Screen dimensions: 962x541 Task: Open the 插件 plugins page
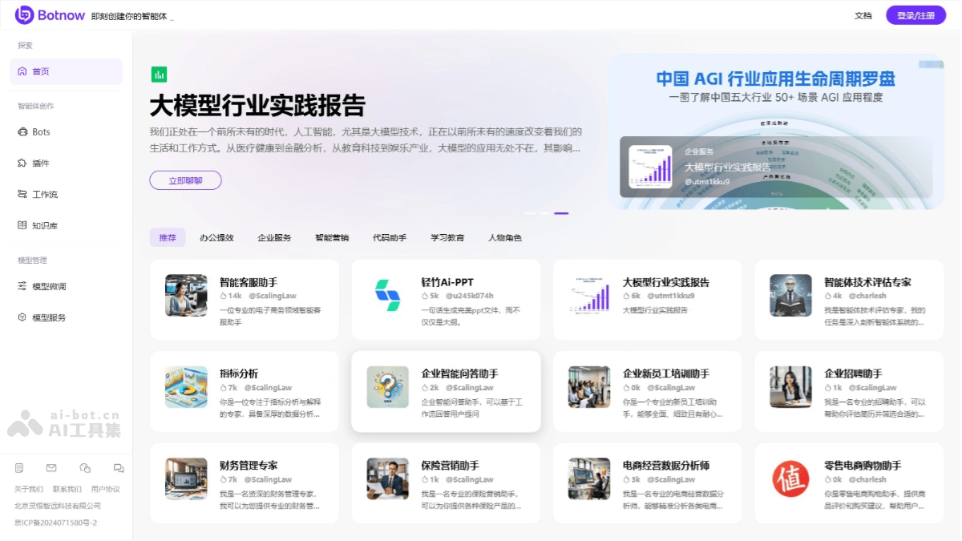(40, 164)
